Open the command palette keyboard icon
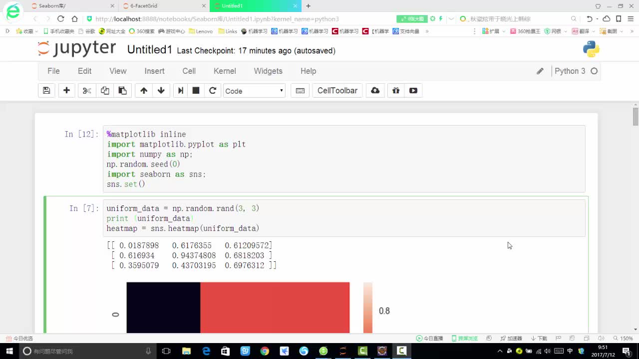Image resolution: width=639 pixels, height=359 pixels. [x=300, y=91]
